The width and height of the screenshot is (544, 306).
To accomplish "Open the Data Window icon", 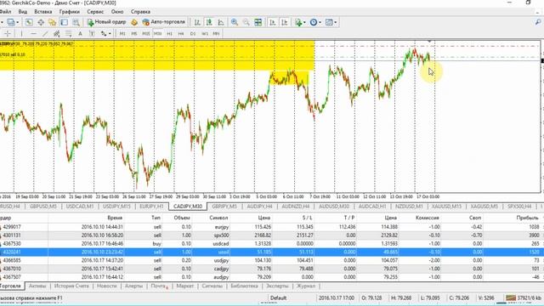I will coord(41,22).
